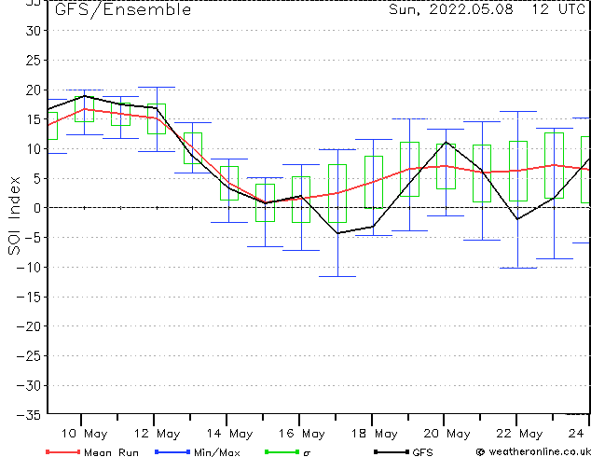This screenshot has height=457, width=591.
Task: Click the blue Min/Max legend line
Action: (172, 451)
